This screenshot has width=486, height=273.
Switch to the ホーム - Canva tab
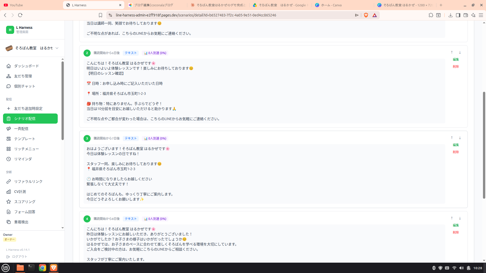click(342, 5)
